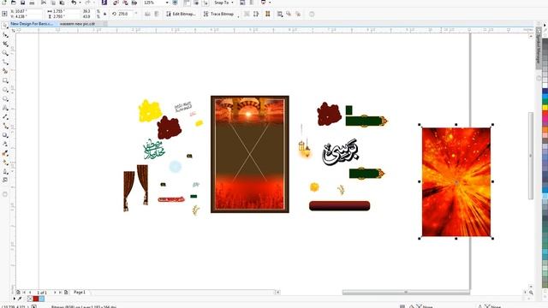Toggle the lock ratio button
The width and height of the screenshot is (548, 308).
click(x=104, y=14)
